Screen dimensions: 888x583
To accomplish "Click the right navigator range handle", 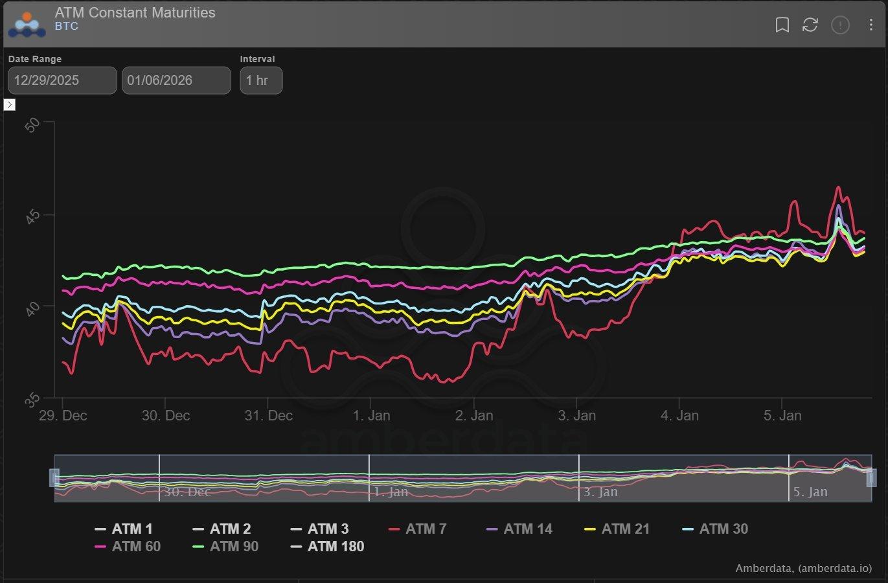I will (x=871, y=478).
